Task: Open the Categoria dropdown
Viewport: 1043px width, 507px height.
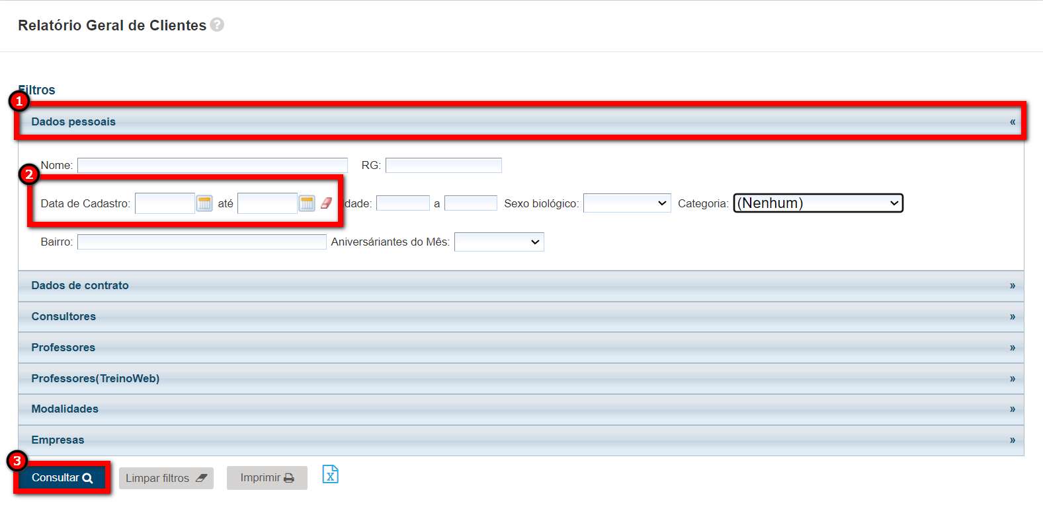Action: pos(817,203)
